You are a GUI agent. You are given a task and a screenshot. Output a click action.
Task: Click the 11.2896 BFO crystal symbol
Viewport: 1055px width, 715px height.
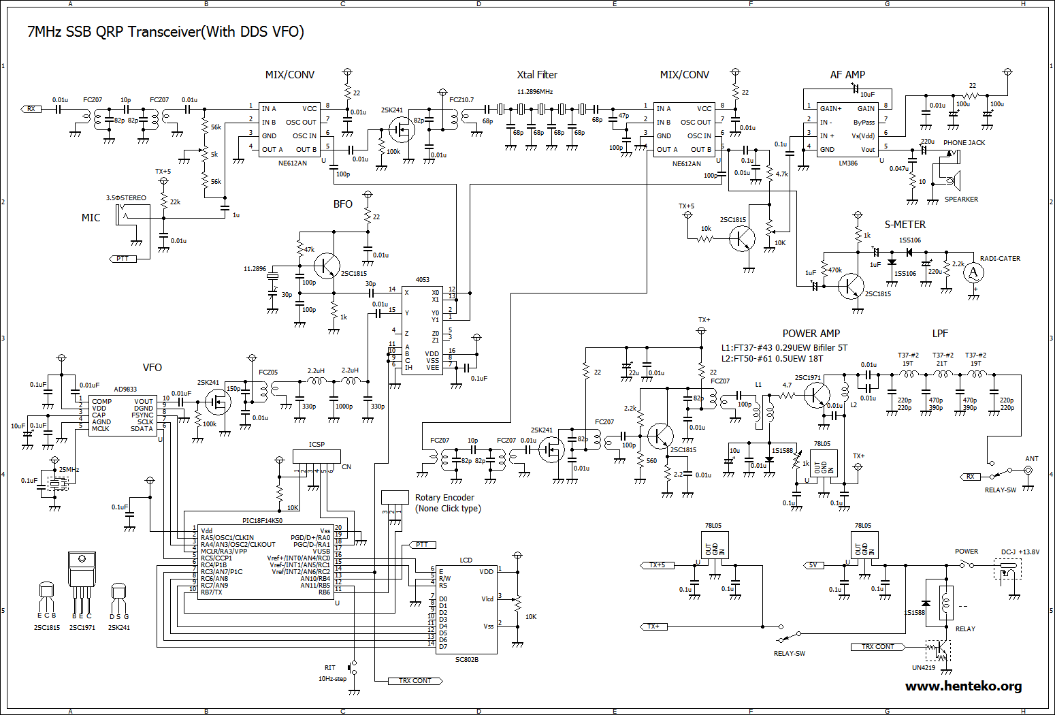(x=272, y=276)
